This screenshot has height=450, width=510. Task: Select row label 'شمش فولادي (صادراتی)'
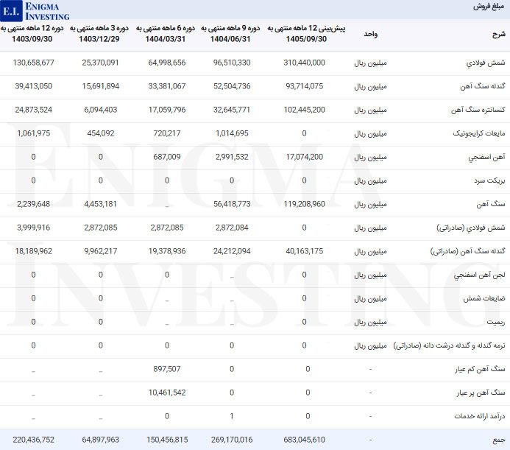(x=471, y=228)
